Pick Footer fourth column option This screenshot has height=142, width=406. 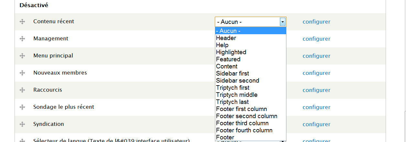[x=244, y=130]
